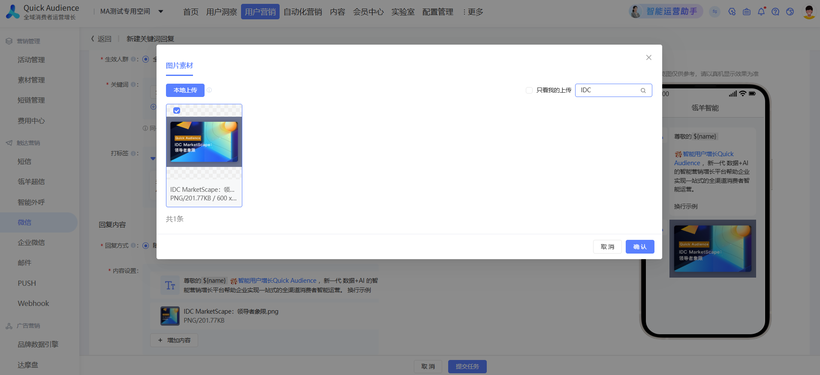820x375 pixels.
Task: Click the 返回 back link
Action: [x=101, y=39]
